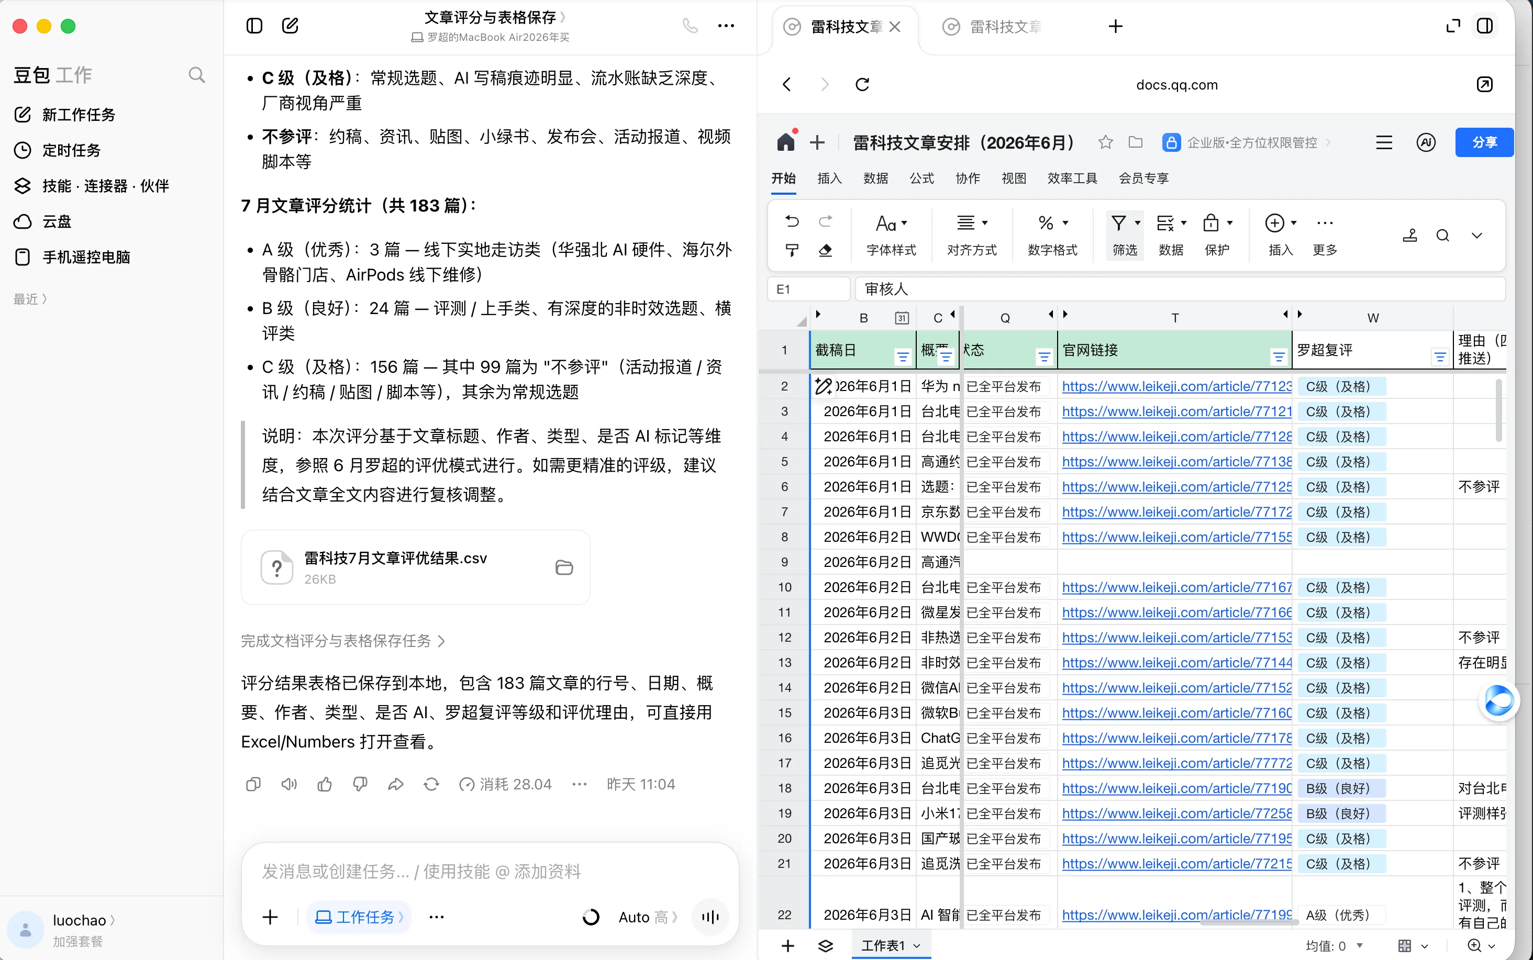Click the undo icon in the toolbar
1533x960 pixels.
click(x=792, y=221)
